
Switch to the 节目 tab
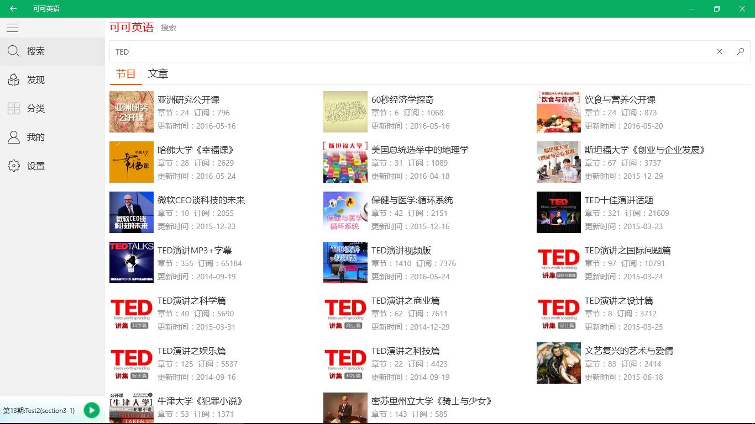coord(126,74)
